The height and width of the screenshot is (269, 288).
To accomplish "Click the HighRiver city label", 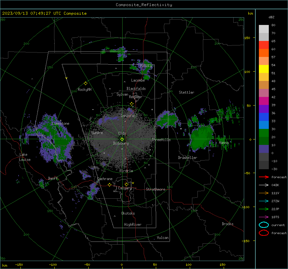I will click(133, 225).
